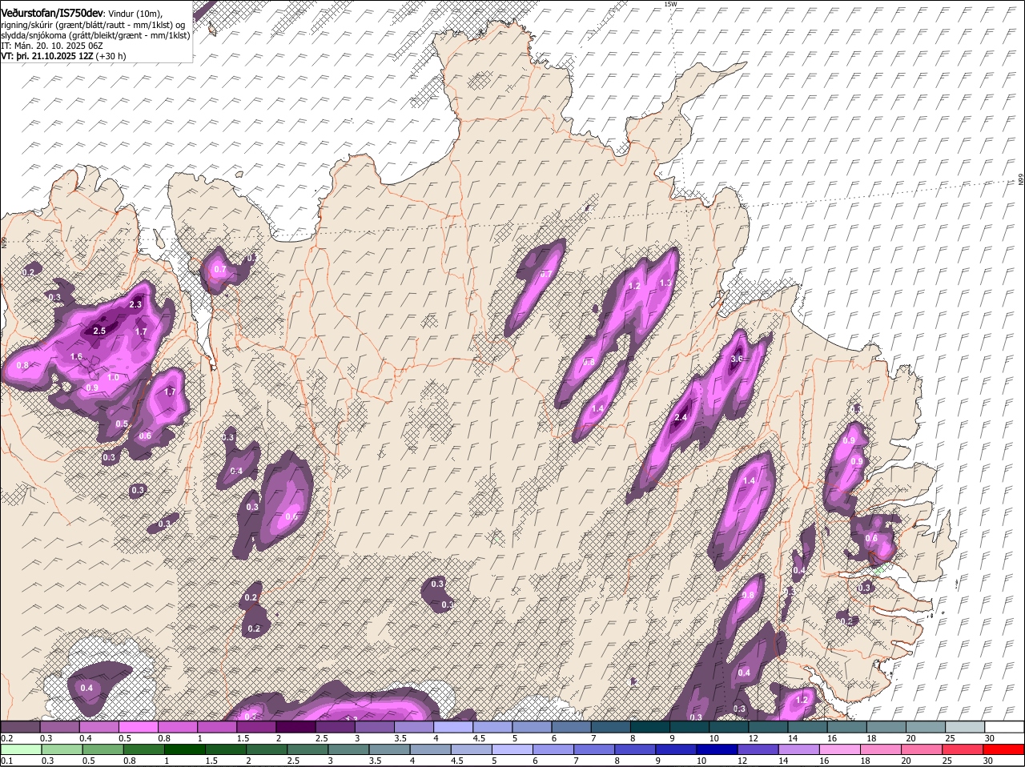The width and height of the screenshot is (1025, 767).
Task: Pick the top legend darkest purple swatch 2–2.5
Action: pyautogui.click(x=296, y=727)
